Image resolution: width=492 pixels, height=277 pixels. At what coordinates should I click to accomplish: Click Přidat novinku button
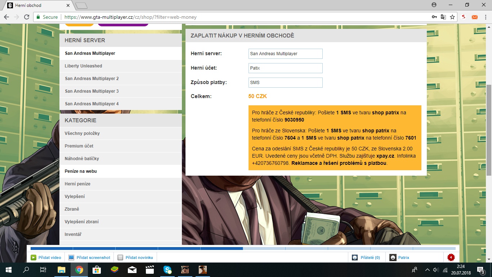tap(135, 258)
